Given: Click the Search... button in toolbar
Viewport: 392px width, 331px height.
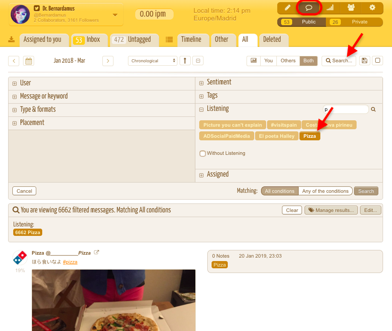Looking at the screenshot, I should coord(339,61).
